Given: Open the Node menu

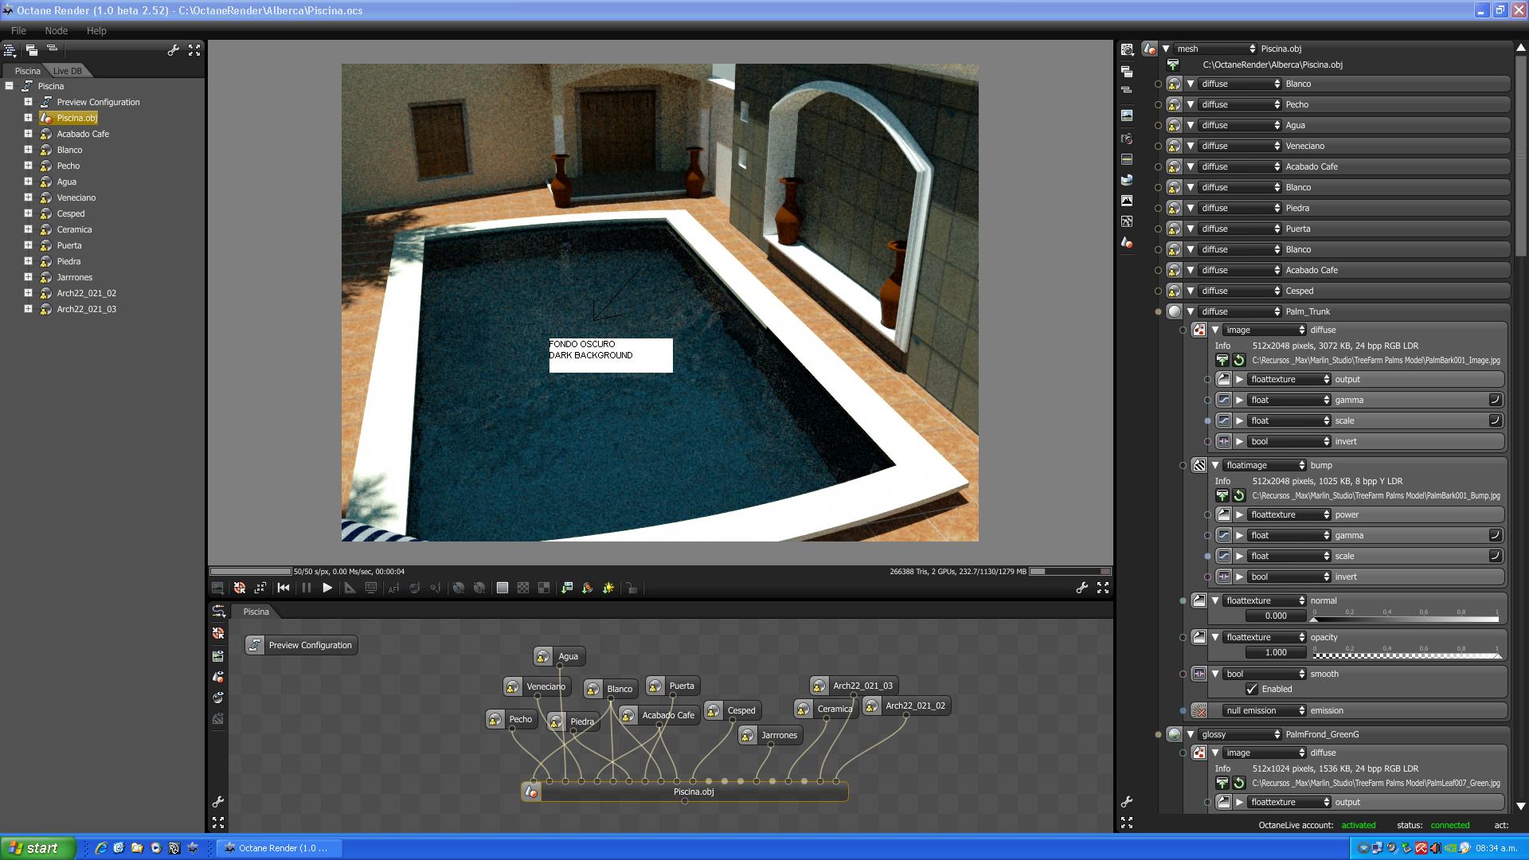Looking at the screenshot, I should coord(56,30).
